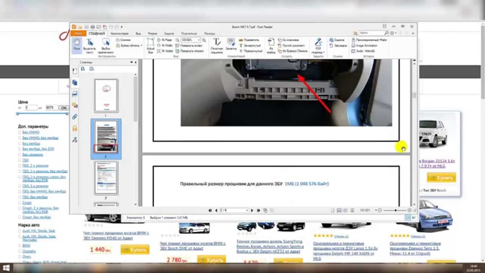Open the File tab in Foxit Reader
The height and width of the screenshot is (273, 485).
coord(78,33)
